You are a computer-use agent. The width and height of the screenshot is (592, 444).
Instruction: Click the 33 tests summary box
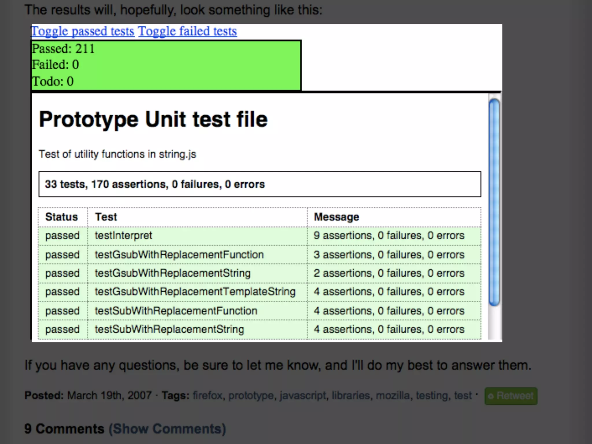(260, 184)
